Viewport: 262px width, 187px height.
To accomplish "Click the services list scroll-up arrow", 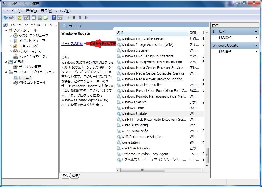I will coord(207,32).
